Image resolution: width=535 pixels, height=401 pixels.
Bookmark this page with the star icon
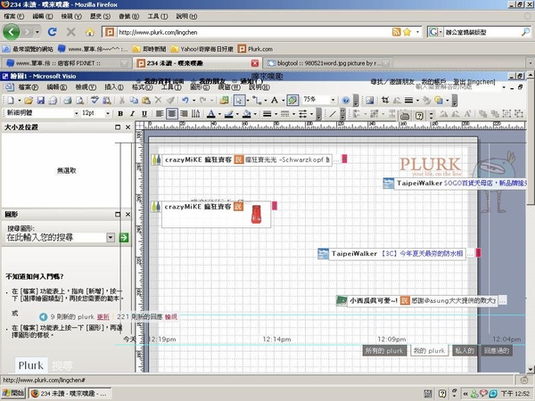point(407,32)
